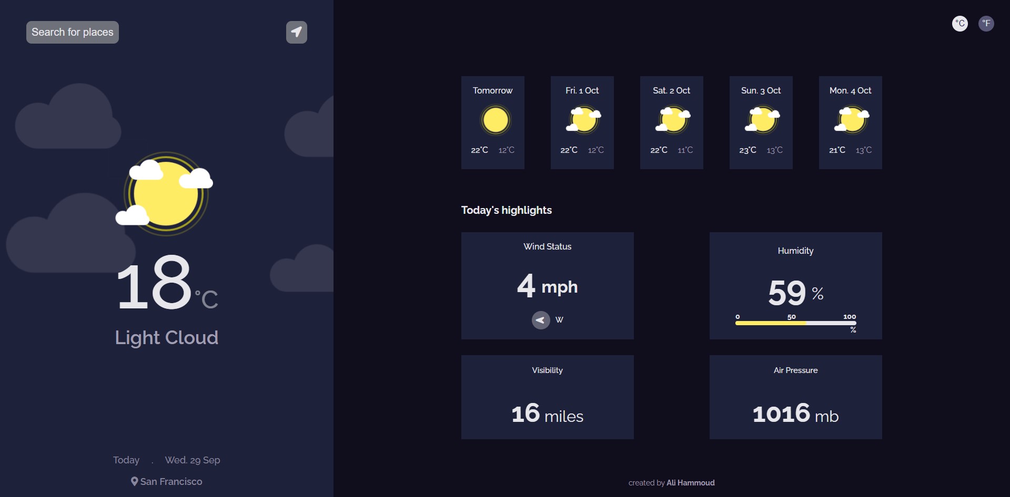Open the Sat. 2 Oct forecast details
Viewport: 1010px width, 497px height.
[671, 122]
